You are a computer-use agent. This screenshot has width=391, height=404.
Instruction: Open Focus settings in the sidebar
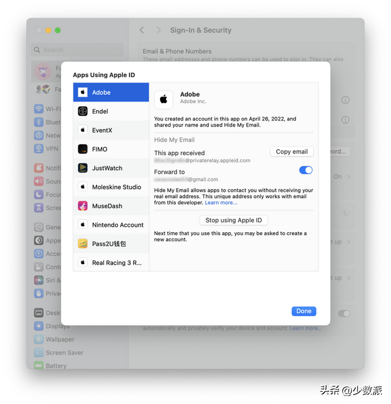[x=48, y=194]
